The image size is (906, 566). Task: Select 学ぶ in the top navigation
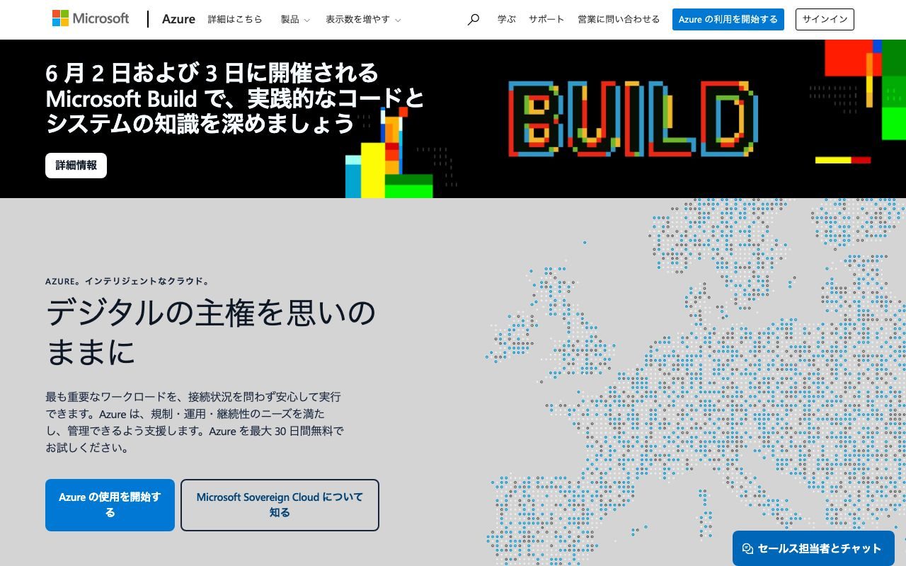506,20
